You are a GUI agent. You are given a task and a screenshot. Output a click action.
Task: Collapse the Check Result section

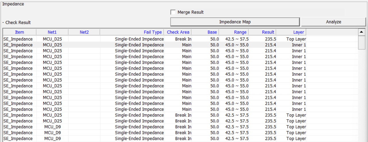point(3,23)
